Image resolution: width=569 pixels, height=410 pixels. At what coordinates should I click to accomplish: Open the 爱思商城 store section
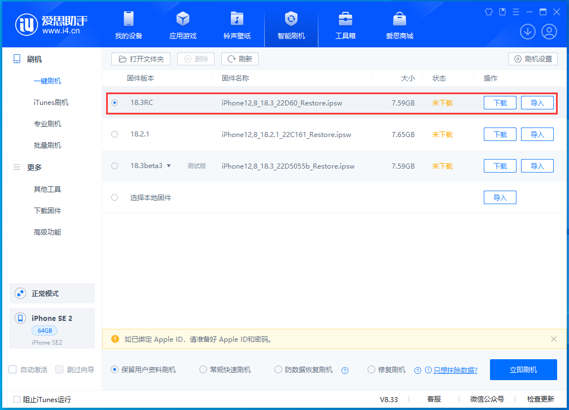tap(399, 24)
